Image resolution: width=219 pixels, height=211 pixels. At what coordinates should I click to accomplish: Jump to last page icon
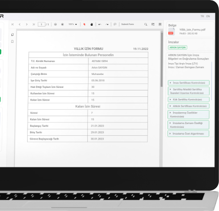pos(34,25)
